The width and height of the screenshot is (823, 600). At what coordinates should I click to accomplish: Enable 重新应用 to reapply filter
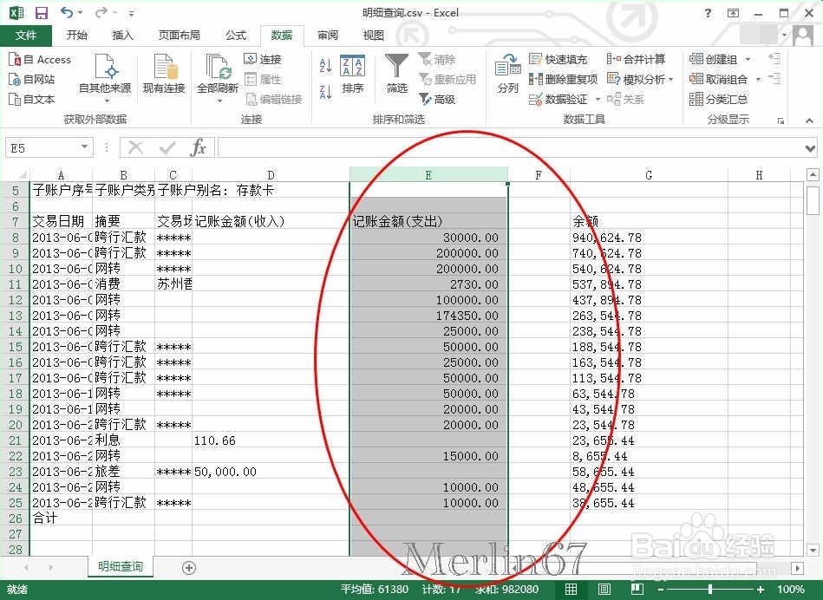(447, 79)
